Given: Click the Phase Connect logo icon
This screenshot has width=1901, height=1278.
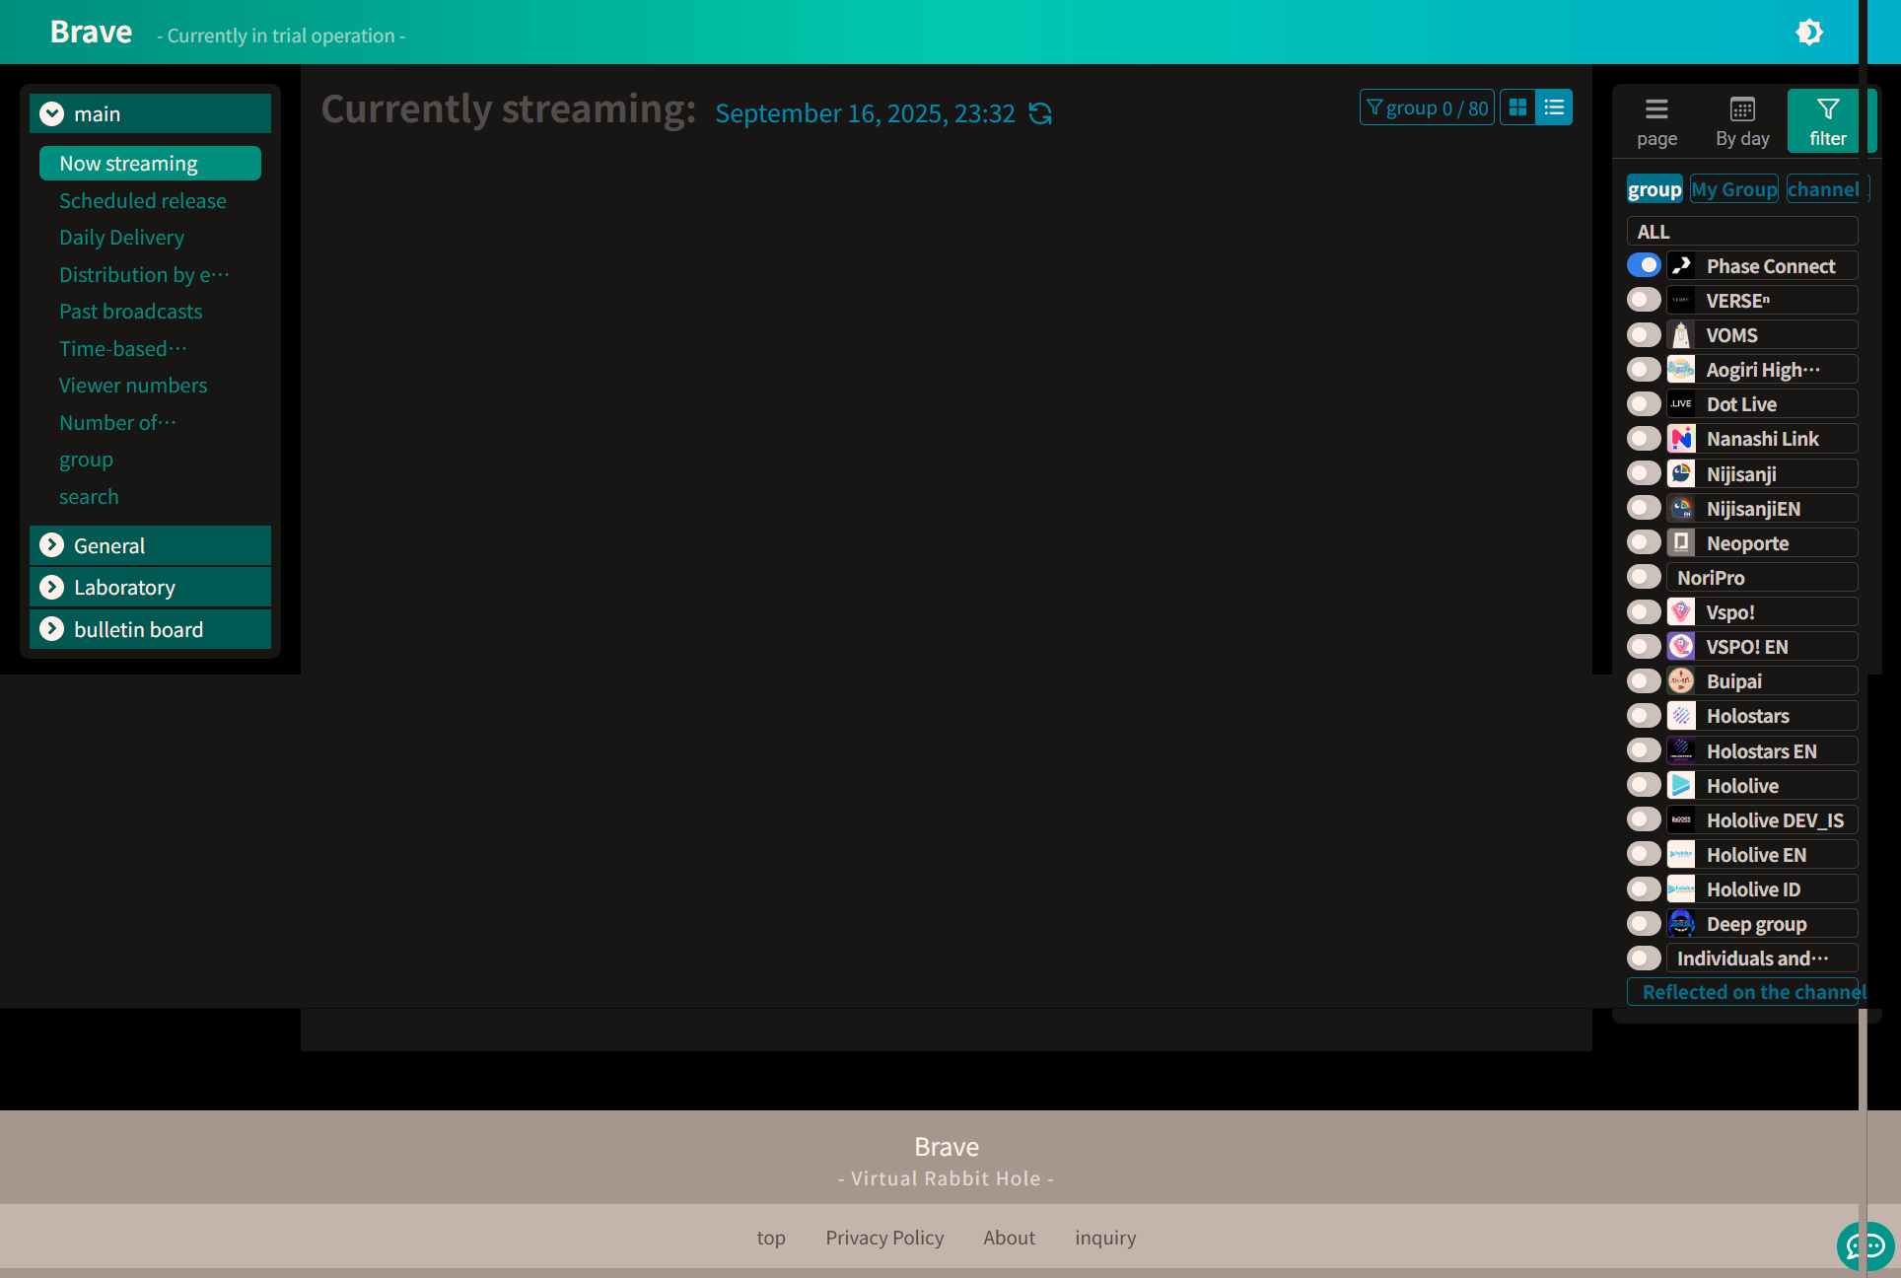Looking at the screenshot, I should pyautogui.click(x=1681, y=265).
